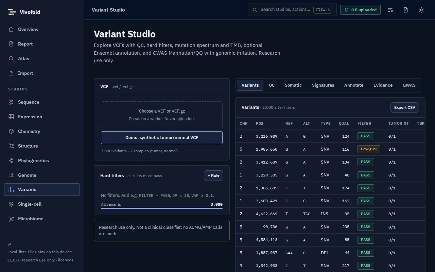Open the Single-cell studio

[42, 204]
